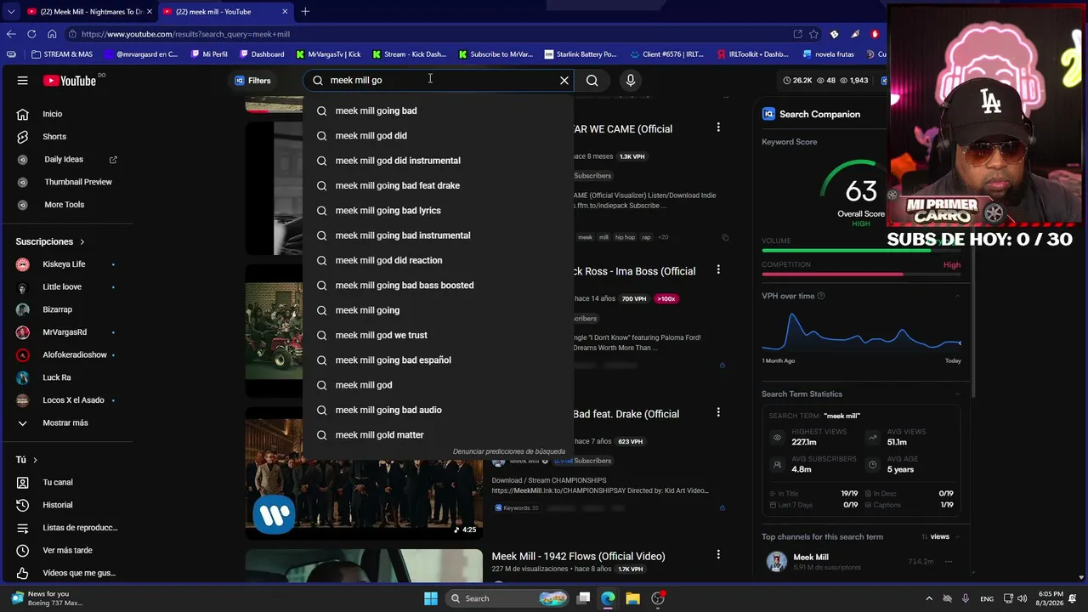Open 'Meek Mill - 1942 Flows (Official Video)' title
Screen dimensions: 1088x612
tap(578, 557)
